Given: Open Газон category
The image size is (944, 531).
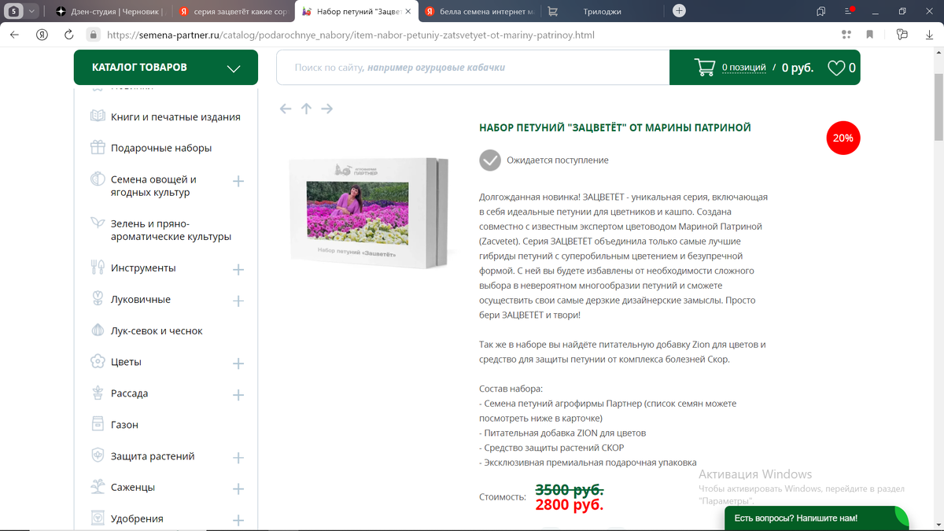Looking at the screenshot, I should [x=124, y=425].
